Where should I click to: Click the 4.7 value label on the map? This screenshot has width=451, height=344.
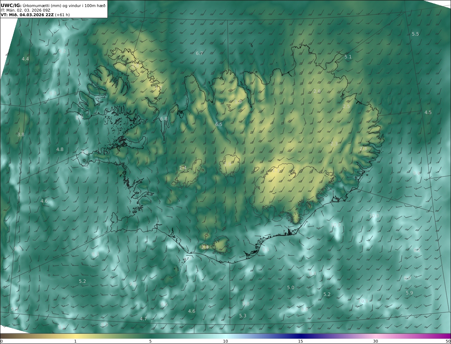[143, 319]
